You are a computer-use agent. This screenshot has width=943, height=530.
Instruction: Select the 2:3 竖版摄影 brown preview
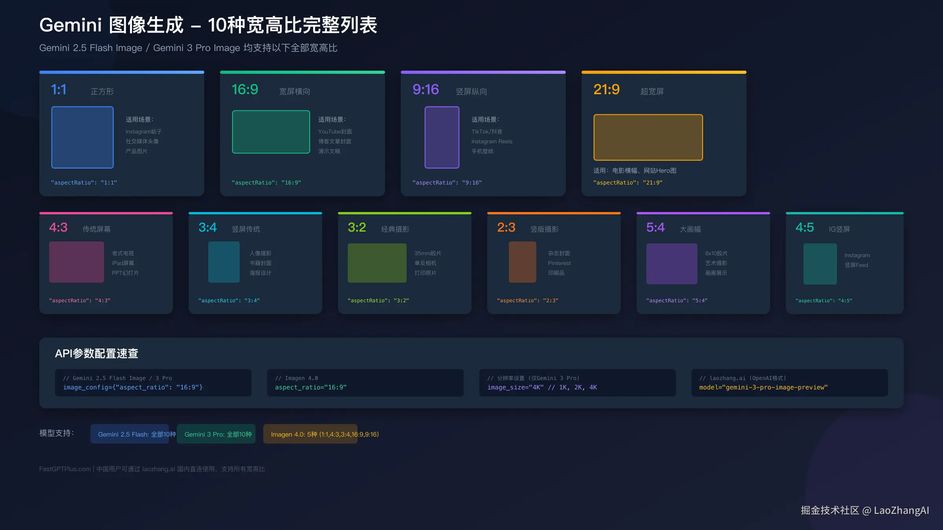[522, 262]
